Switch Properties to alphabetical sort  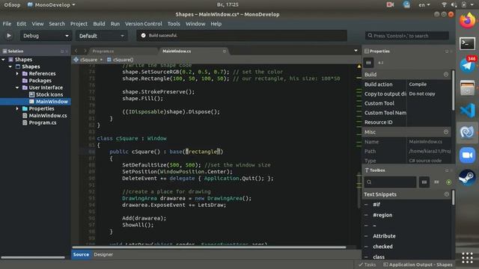point(381,63)
